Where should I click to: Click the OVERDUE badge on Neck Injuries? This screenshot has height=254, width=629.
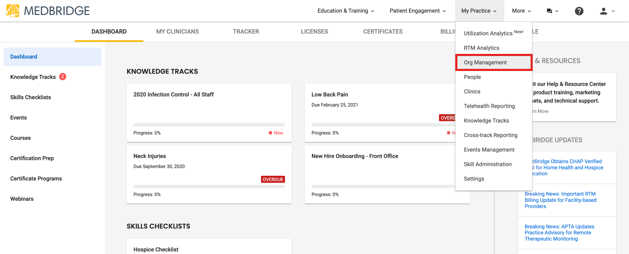point(273,179)
